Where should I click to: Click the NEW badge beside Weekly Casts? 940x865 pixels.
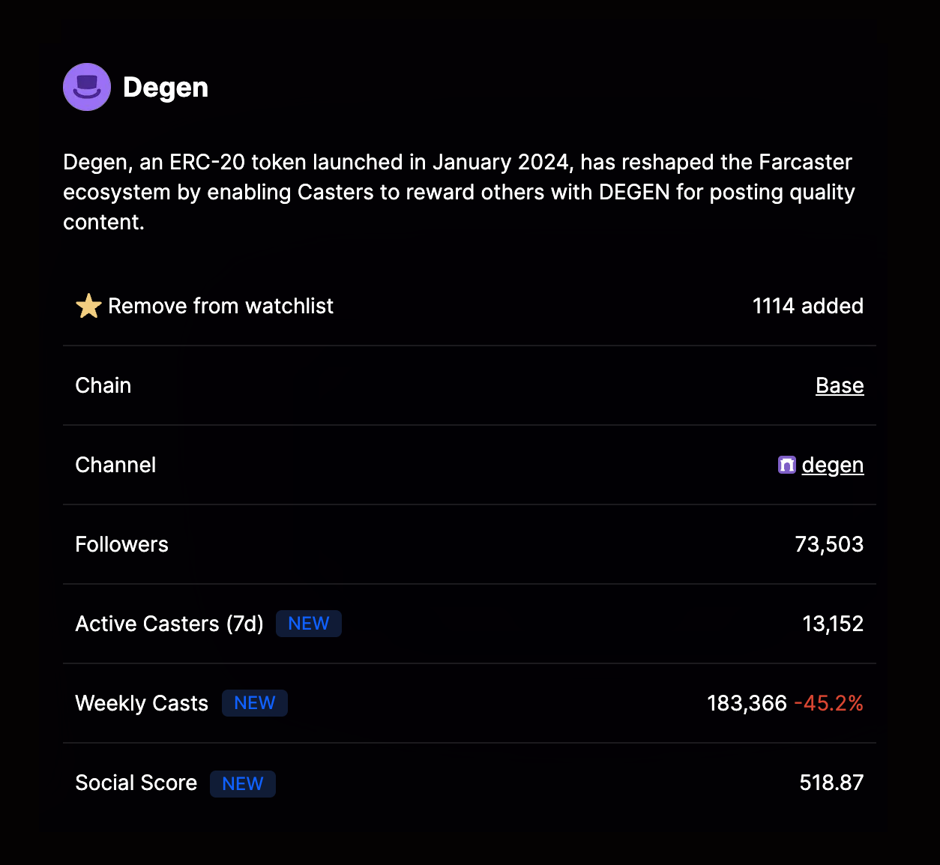coord(255,703)
